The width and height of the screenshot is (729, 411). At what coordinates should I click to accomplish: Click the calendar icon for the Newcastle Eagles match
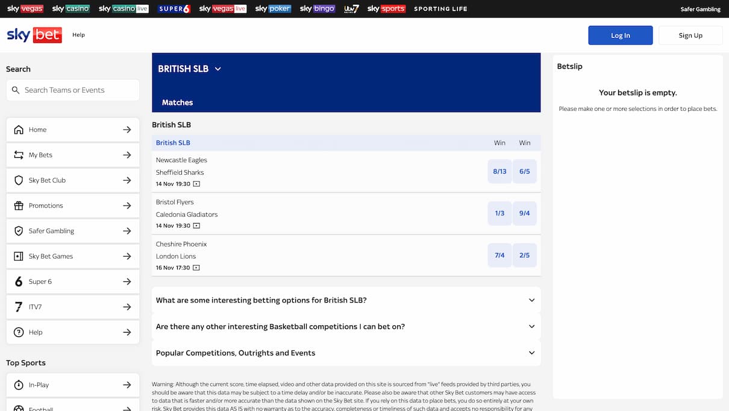(196, 184)
